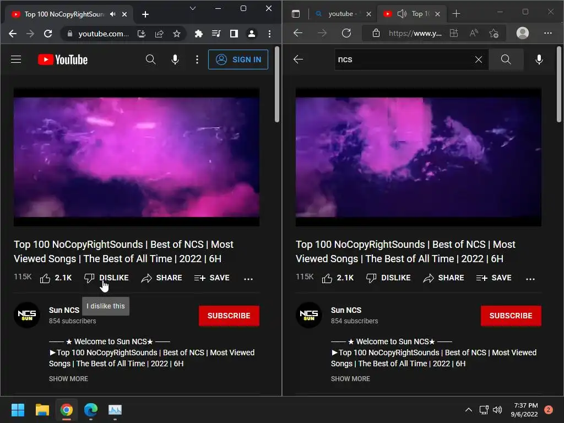Click SUBSCRIBE in Chrome window
564x423 pixels.
pos(229,316)
